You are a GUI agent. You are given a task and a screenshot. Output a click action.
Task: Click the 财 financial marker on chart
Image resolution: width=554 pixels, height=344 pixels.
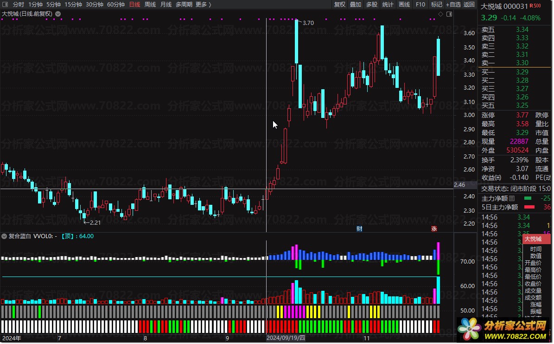pyautogui.click(x=359, y=229)
